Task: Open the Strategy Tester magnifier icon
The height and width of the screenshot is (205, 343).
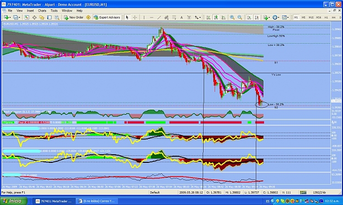Action: 57,17
